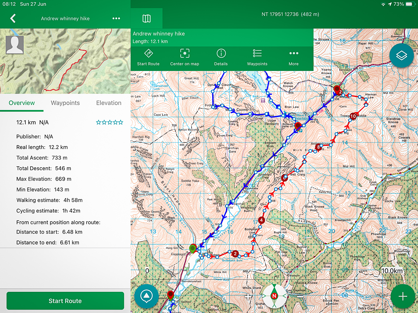418x313 pixels.
Task: Tap the north compass indicator
Action: (274, 296)
